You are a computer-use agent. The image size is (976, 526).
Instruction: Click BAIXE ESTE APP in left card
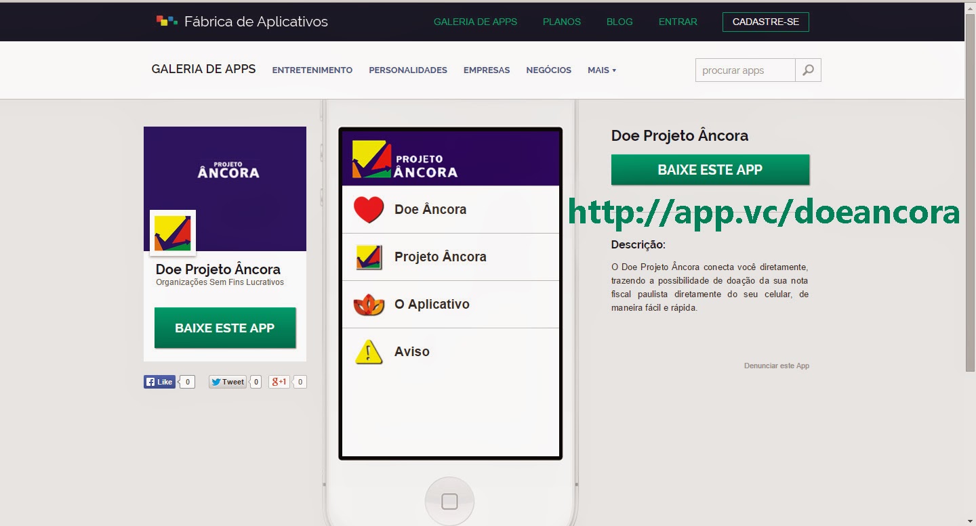tap(225, 328)
